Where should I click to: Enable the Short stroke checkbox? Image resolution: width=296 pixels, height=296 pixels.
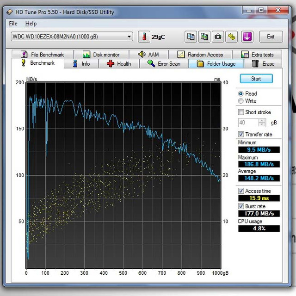click(241, 112)
